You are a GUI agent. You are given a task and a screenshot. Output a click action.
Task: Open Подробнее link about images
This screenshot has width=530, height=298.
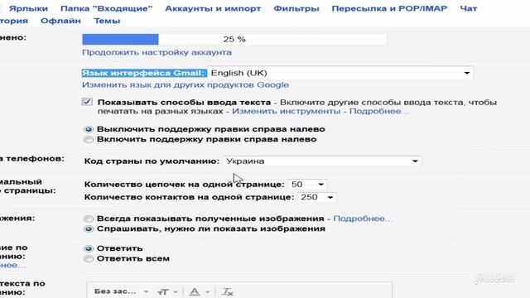click(x=363, y=219)
